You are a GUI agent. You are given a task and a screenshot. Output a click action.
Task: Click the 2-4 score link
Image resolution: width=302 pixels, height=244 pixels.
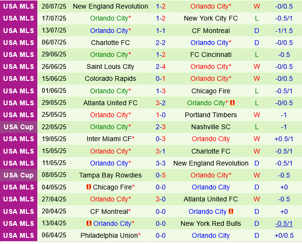point(161,67)
